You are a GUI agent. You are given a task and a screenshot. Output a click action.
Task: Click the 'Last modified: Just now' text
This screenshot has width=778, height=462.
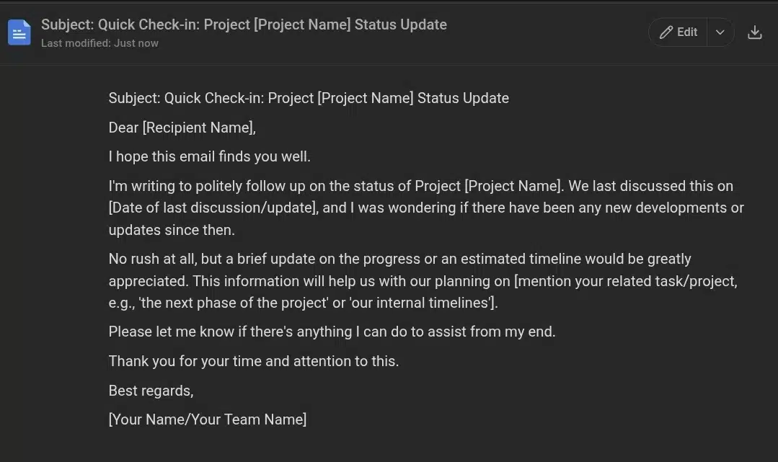tap(100, 43)
